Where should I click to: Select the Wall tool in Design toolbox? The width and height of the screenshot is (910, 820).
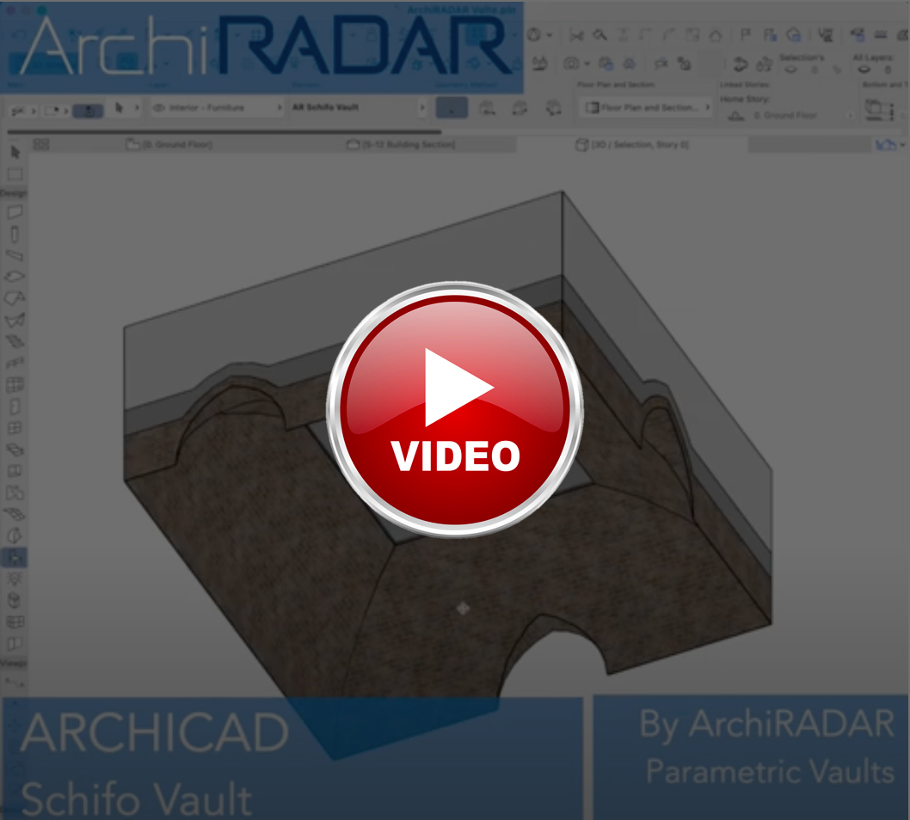(15, 212)
